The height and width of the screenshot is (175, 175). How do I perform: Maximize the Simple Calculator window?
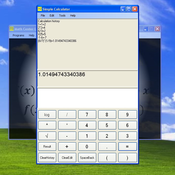tap(129, 9)
